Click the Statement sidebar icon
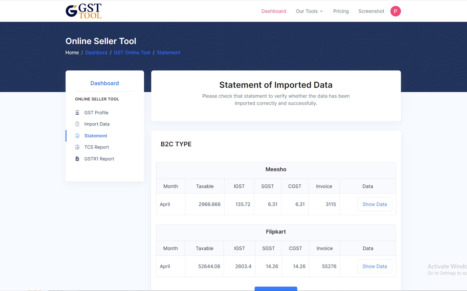Viewport: 467px width, 291px height. pyautogui.click(x=77, y=136)
